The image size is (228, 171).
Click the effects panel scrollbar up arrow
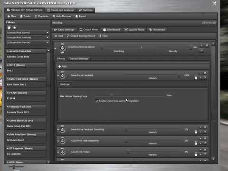click(213, 44)
